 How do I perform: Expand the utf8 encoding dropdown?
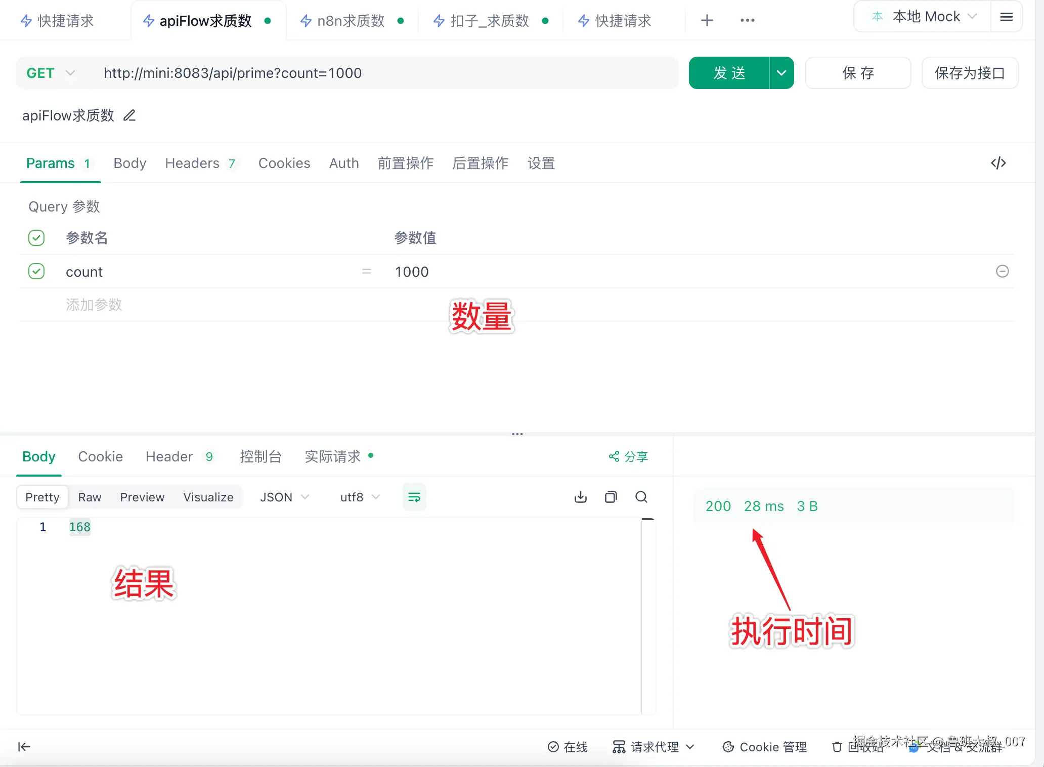click(360, 497)
